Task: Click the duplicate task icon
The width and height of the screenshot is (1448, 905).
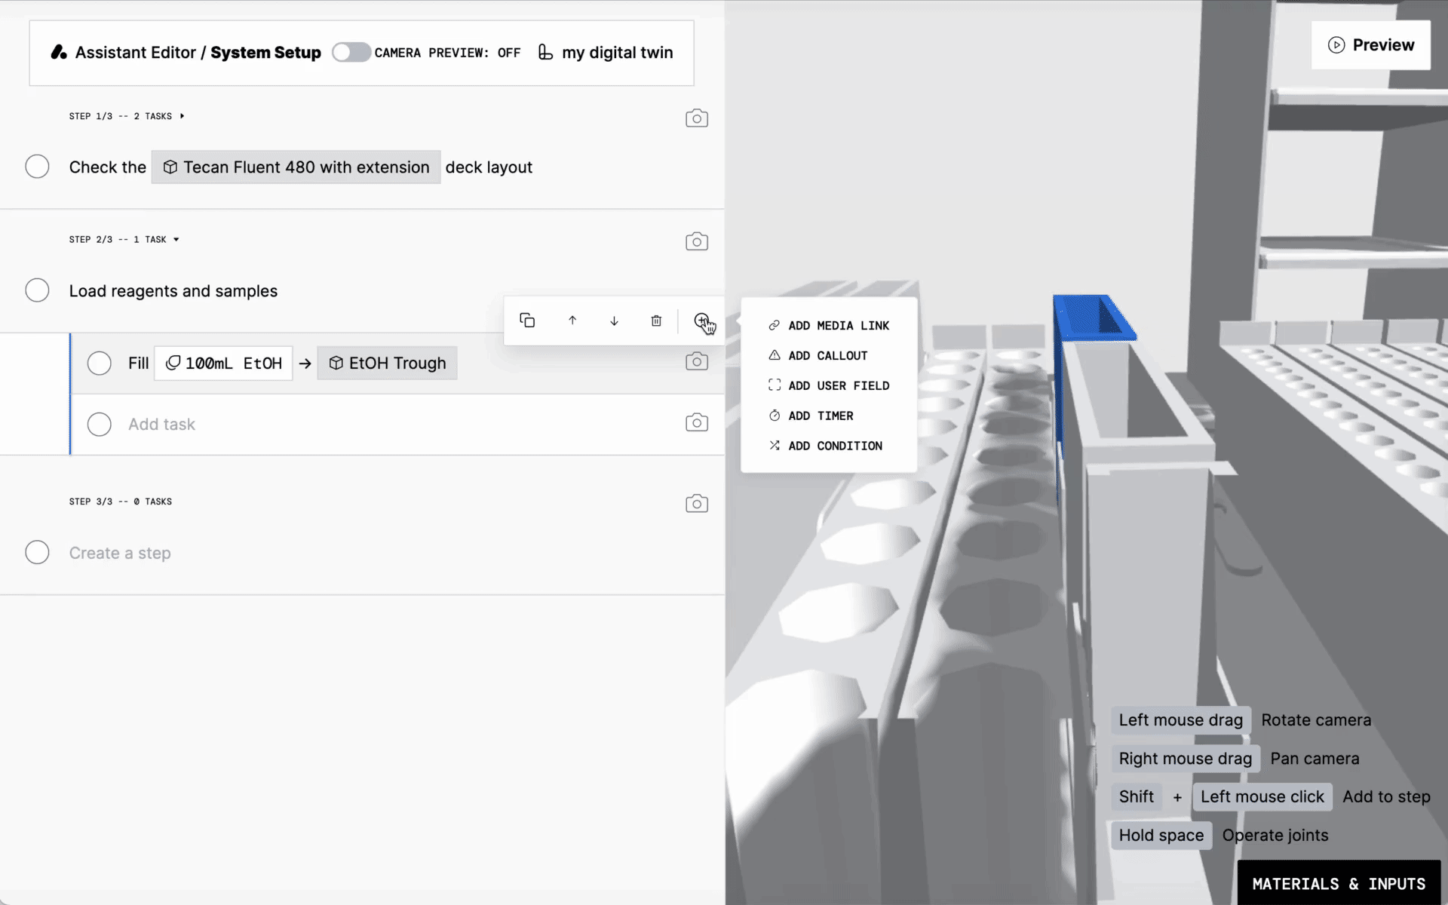Action: coord(526,320)
